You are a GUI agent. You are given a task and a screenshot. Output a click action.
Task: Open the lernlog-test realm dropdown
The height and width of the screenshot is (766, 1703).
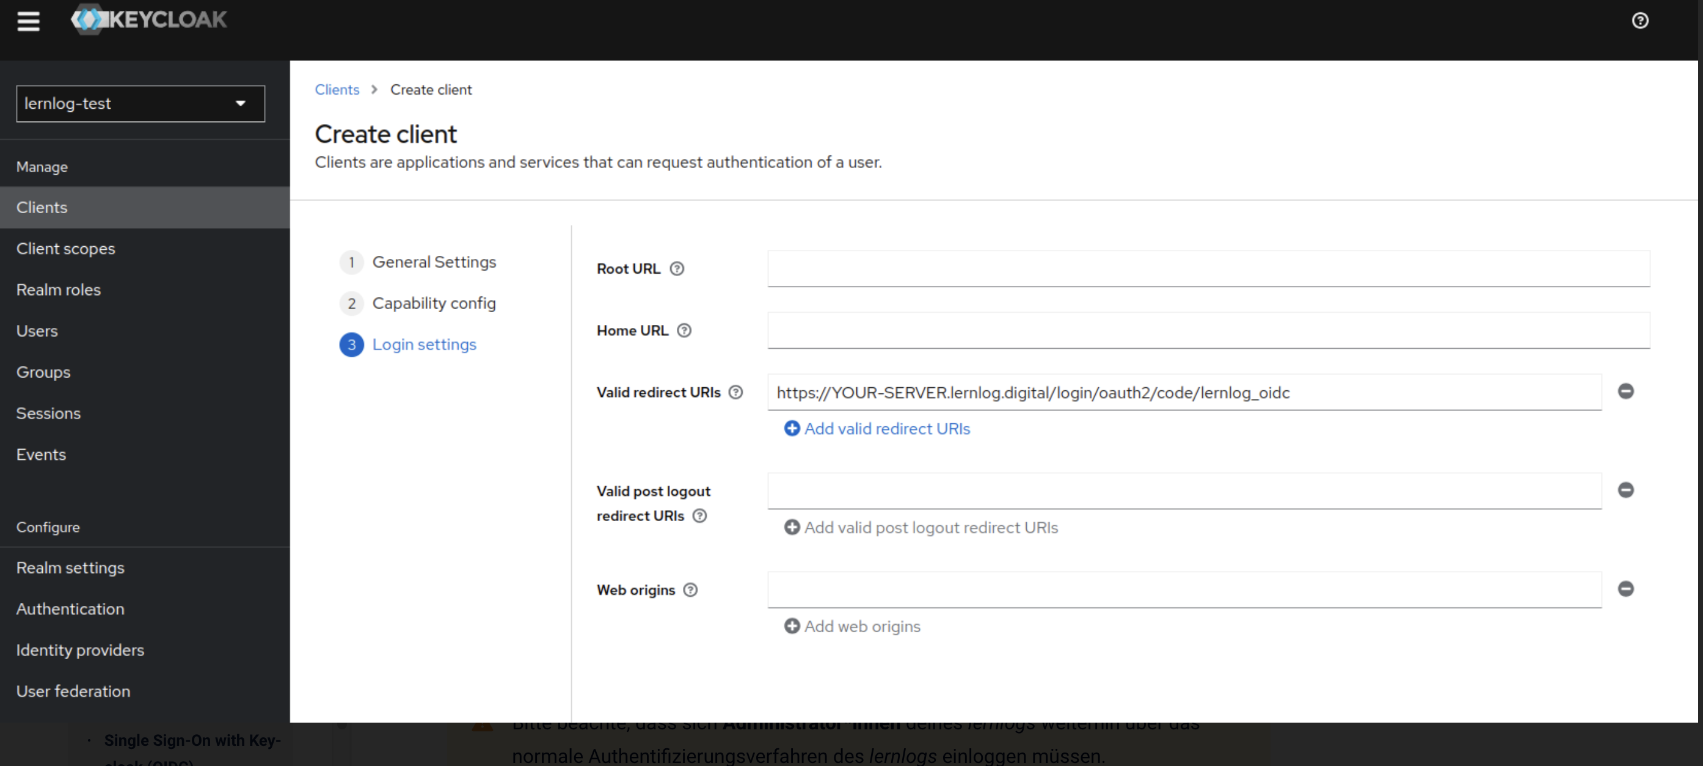[x=140, y=104]
